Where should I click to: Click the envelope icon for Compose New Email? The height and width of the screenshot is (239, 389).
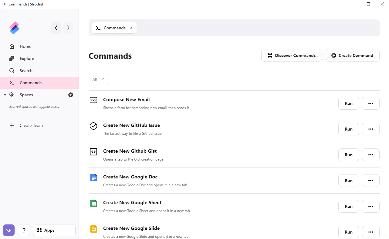(93, 100)
